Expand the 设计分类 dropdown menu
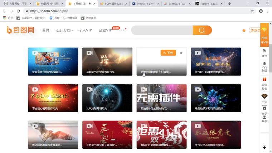272x153 pixels. (64, 30)
